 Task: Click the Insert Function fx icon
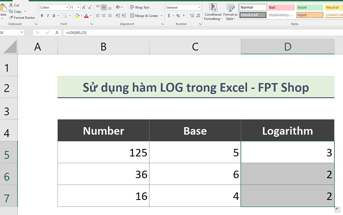coord(57,32)
